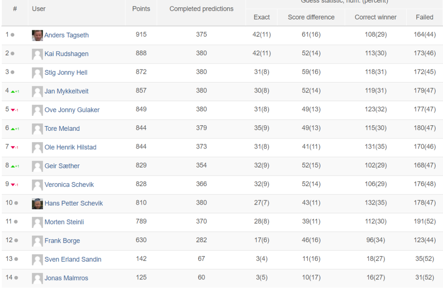
Task: Open Ole Henrik Hilstad's profile link
Action: (70, 147)
